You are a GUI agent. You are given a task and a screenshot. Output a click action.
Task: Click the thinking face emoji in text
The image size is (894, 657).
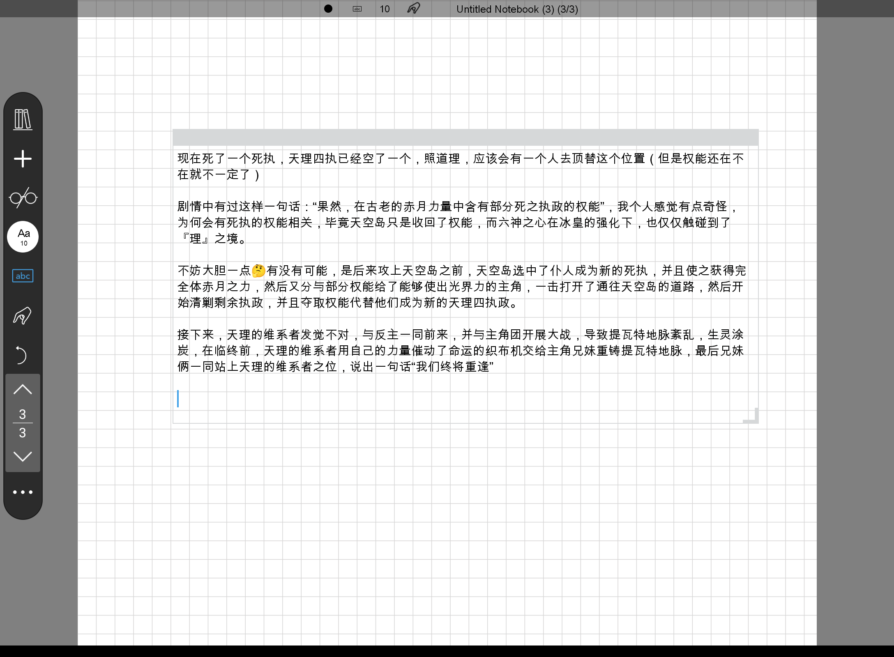(258, 271)
